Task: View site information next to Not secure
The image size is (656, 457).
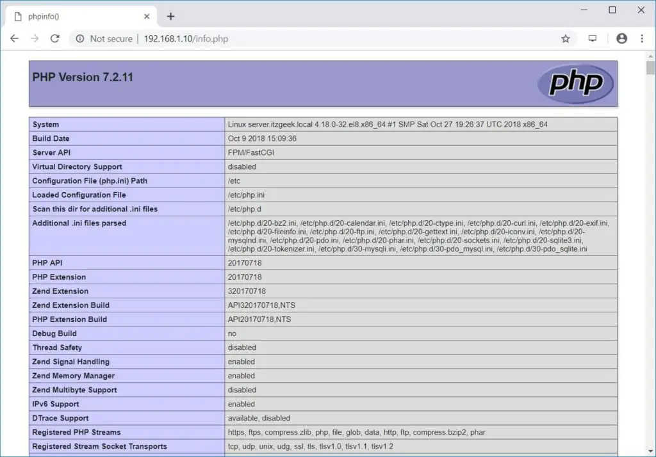Action: tap(79, 38)
